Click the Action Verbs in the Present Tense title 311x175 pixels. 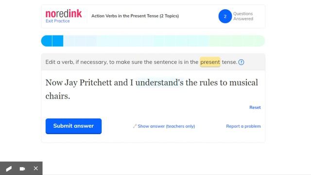click(135, 16)
